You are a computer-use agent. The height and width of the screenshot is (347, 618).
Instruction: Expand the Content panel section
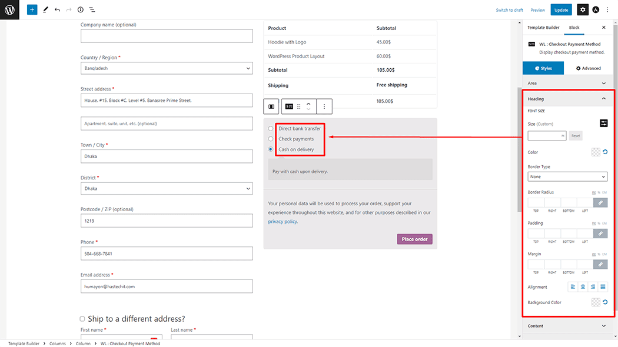pos(567,326)
